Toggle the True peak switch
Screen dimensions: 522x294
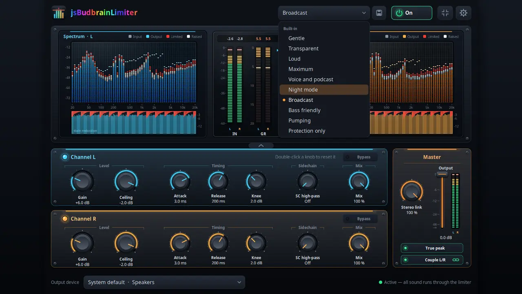432,248
